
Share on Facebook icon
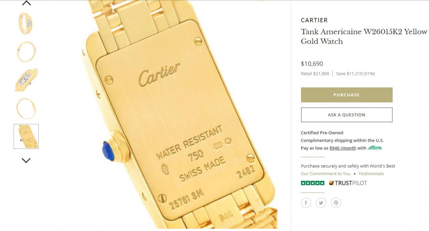[x=306, y=203]
